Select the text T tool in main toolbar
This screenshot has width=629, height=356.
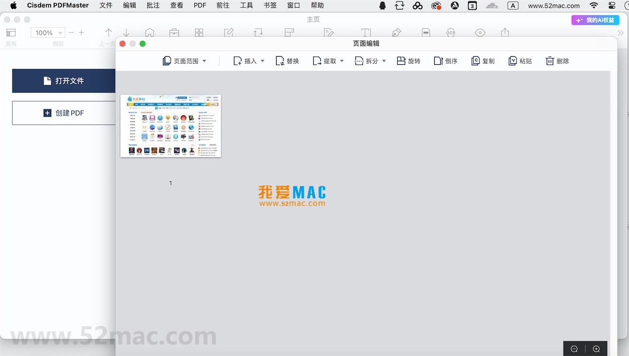(366, 33)
